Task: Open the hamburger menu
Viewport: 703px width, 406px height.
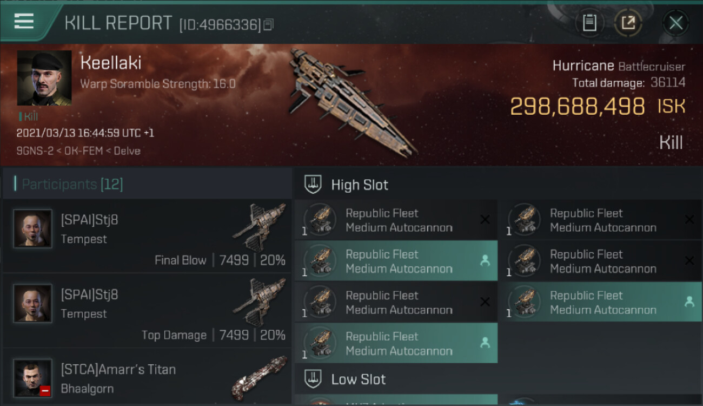Action: point(24,22)
